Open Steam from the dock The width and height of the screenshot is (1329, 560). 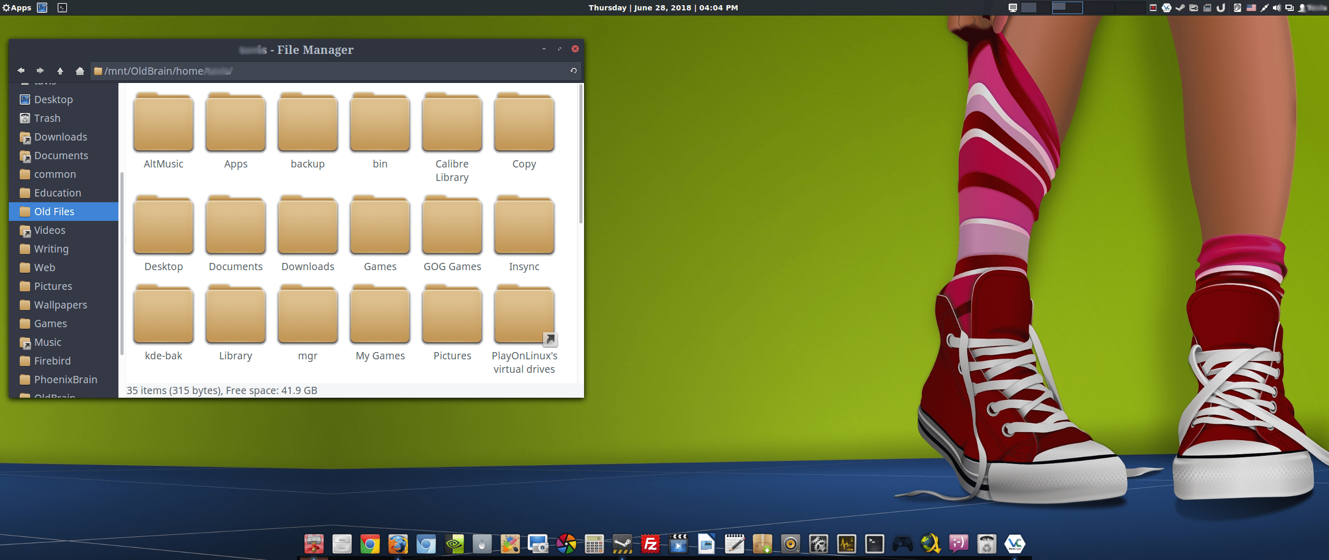622,544
